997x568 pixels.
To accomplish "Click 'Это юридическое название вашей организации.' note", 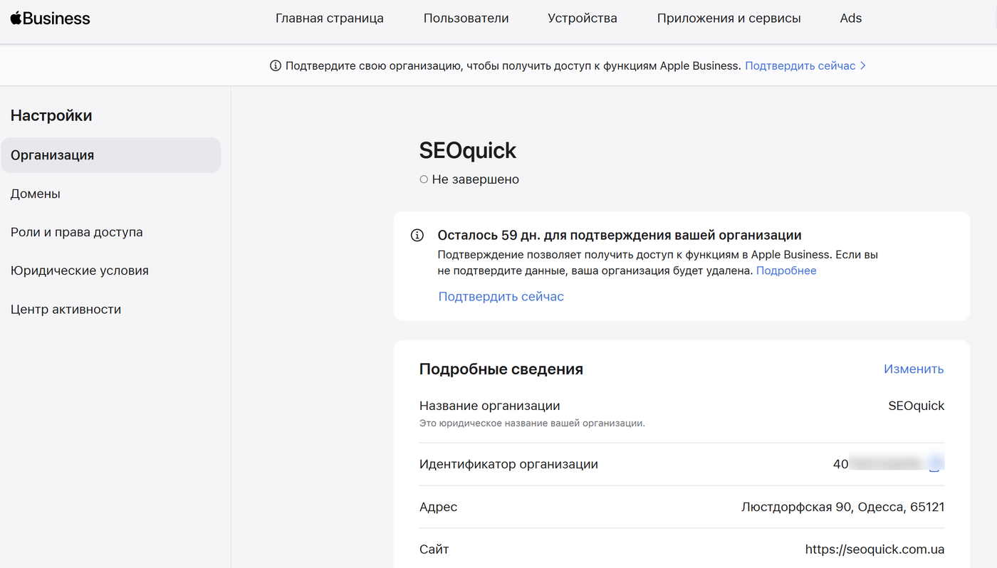I will [x=532, y=423].
